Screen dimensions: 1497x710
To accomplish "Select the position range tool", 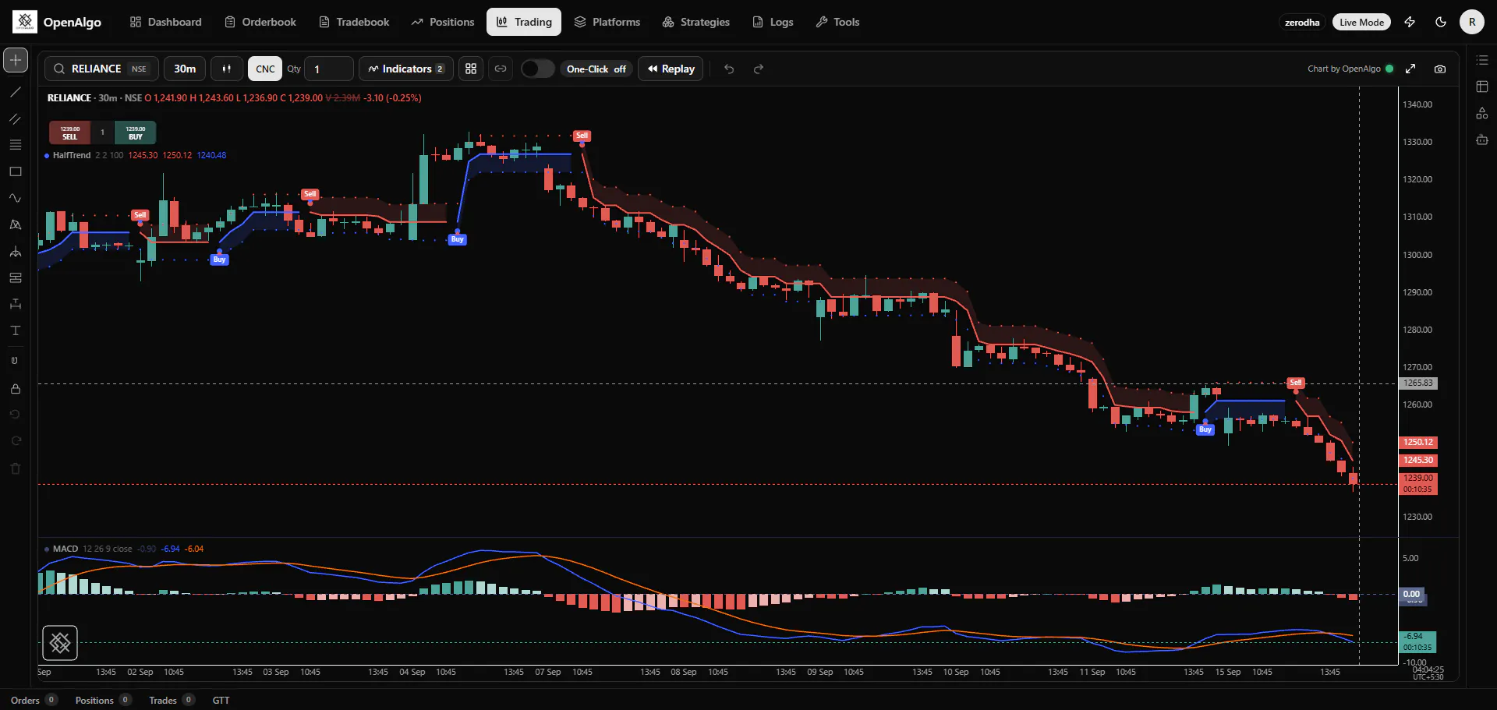I will 15,277.
